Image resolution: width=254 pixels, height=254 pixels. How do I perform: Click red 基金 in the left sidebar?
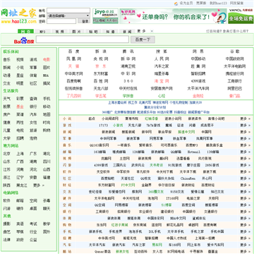click(x=20, y=107)
